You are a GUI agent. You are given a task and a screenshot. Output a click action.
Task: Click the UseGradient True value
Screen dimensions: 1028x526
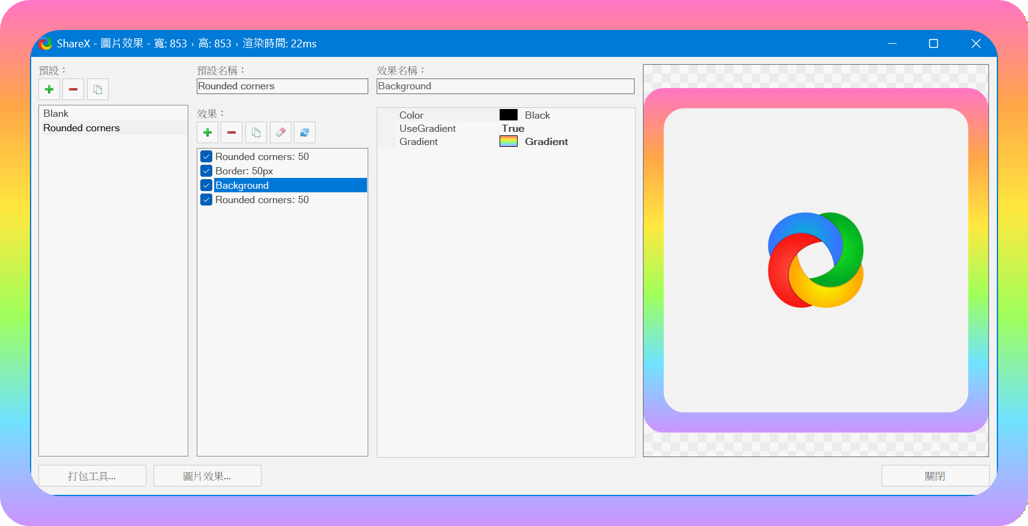pyautogui.click(x=513, y=128)
